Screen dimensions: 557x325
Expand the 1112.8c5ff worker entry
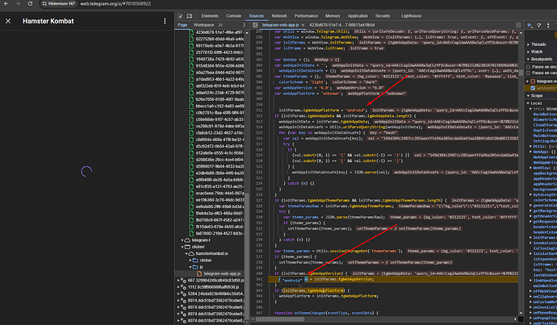pos(178,287)
